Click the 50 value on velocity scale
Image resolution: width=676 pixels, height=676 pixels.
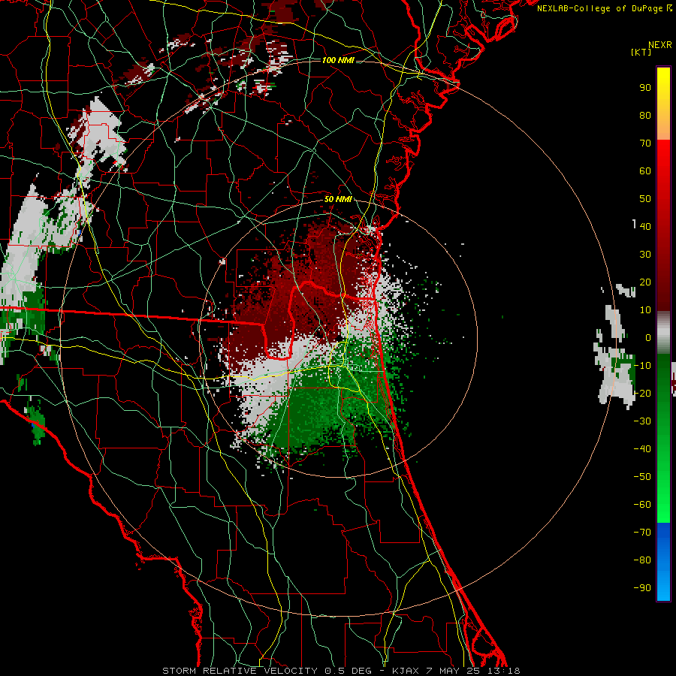[x=645, y=199]
